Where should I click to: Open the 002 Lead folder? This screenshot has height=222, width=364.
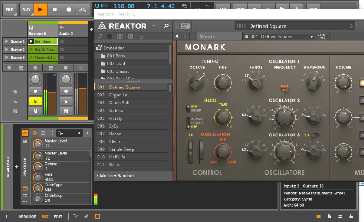click(x=131, y=63)
